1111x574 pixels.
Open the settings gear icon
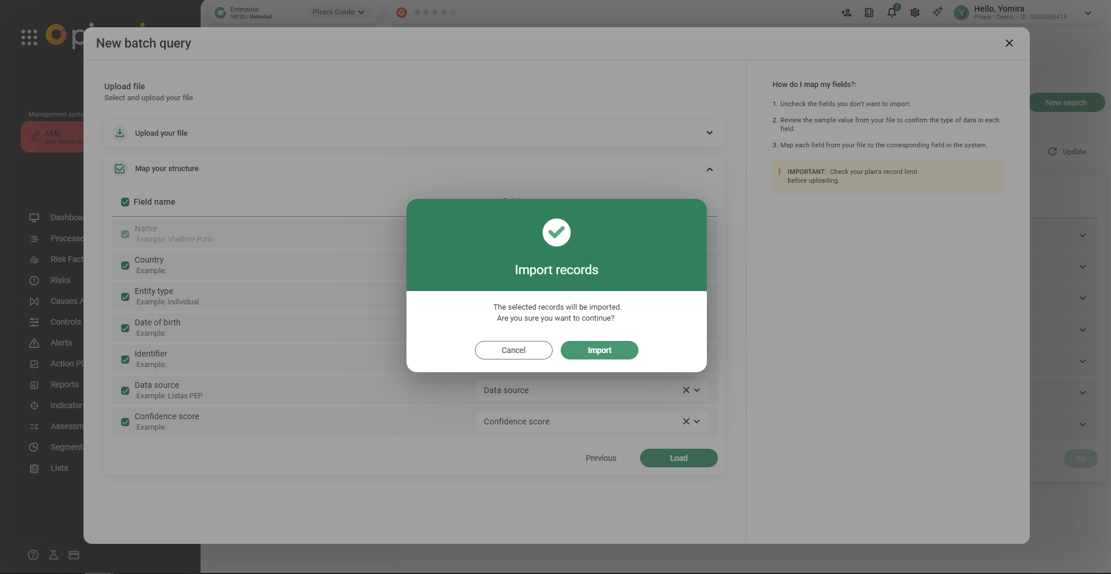915,13
